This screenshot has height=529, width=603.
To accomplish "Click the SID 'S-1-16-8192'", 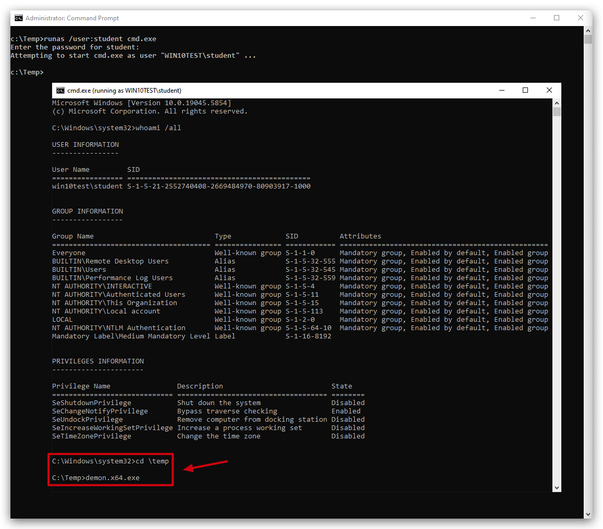I will 309,336.
